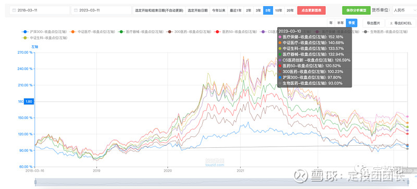This screenshot has width=417, height=189.
Task: Open the 货币单位 人民币 dropdown
Action: coord(404,10)
